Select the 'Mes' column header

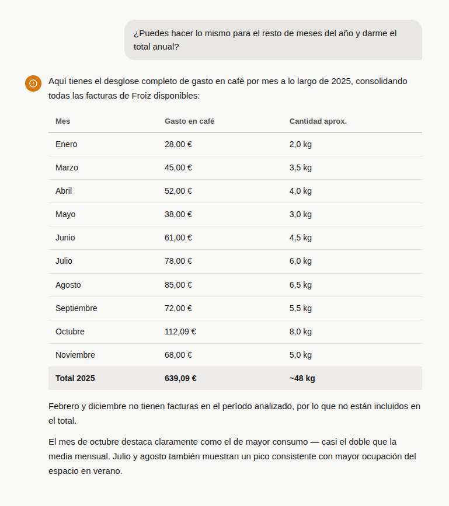63,121
